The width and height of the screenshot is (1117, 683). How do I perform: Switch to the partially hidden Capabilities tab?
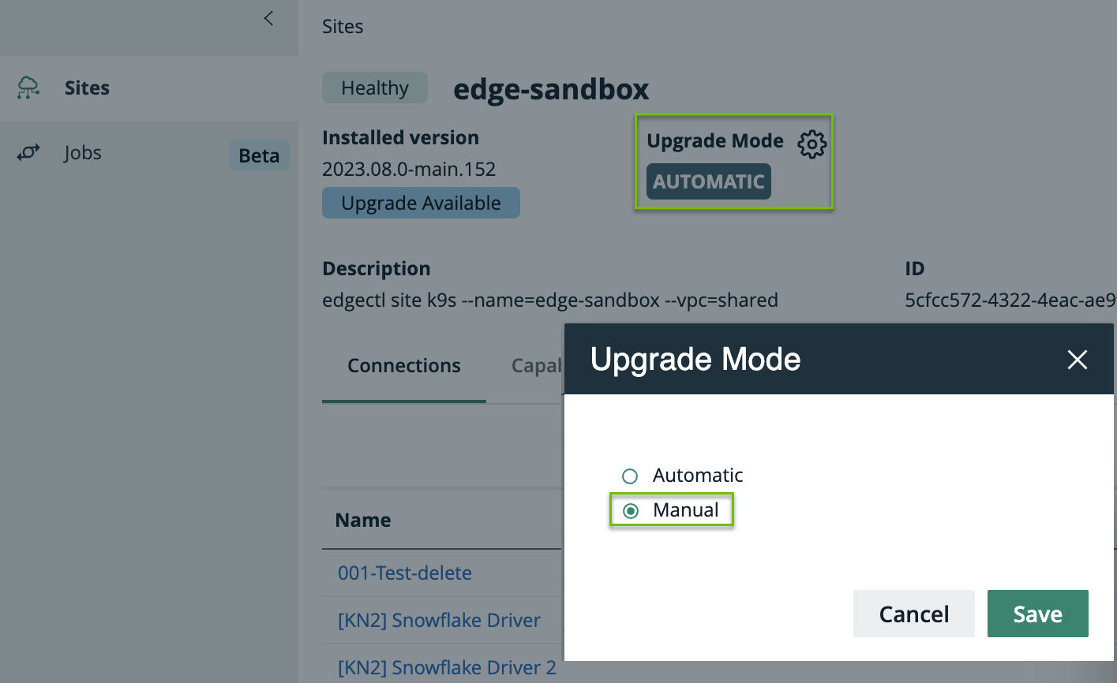(x=536, y=366)
